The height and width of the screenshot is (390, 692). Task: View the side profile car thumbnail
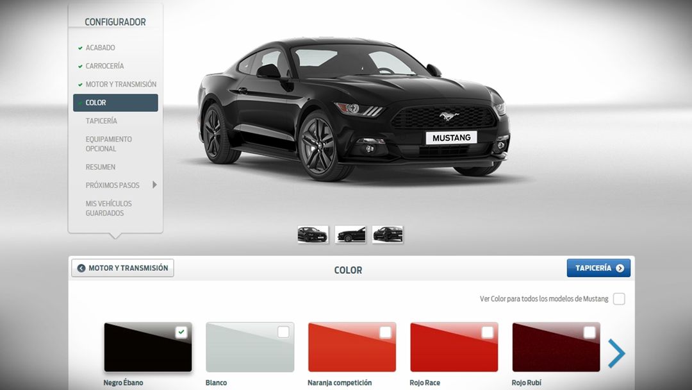pos(350,235)
